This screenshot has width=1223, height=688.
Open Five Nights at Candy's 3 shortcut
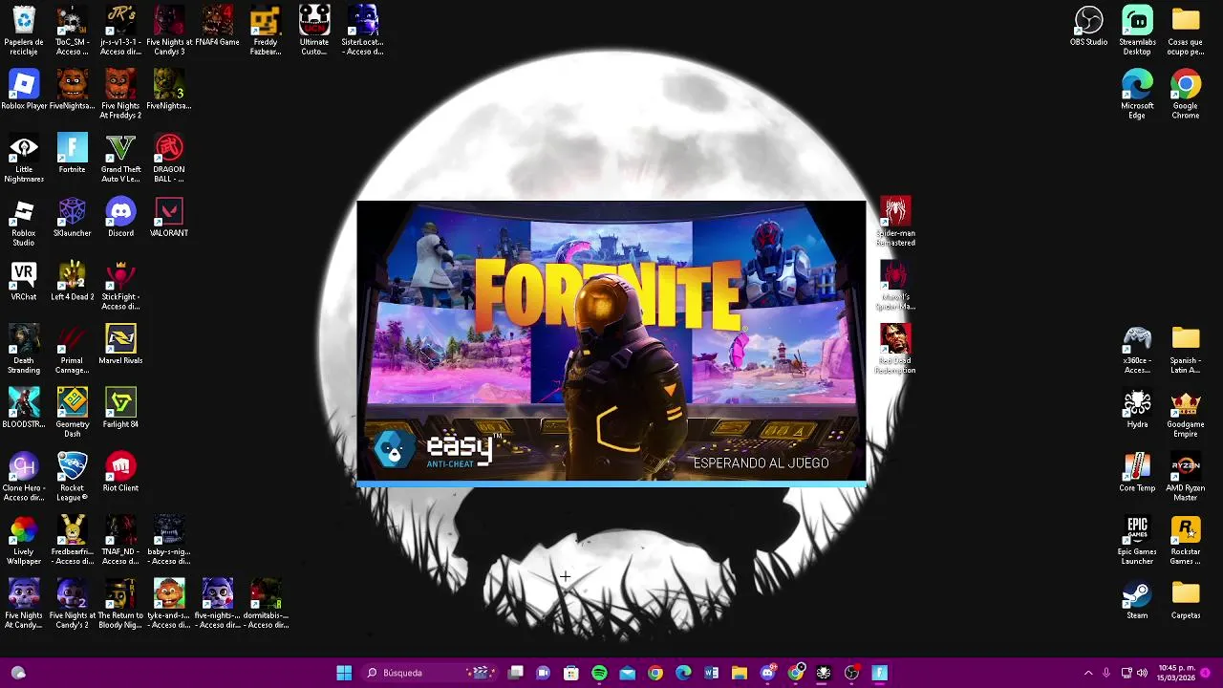(169, 30)
